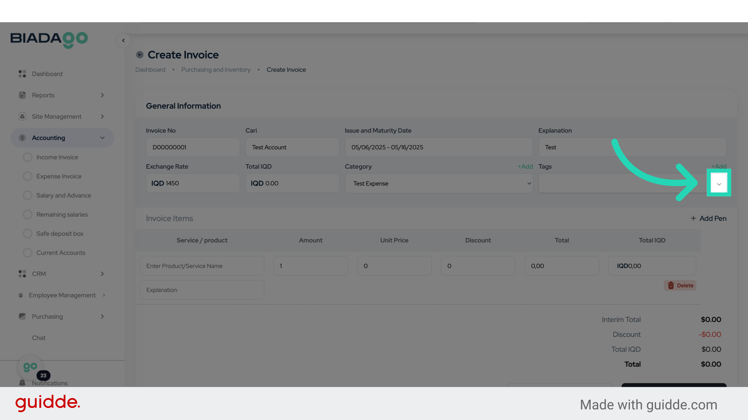Click +Add link above Category
Screen dimensions: 748x420
tap(525, 166)
